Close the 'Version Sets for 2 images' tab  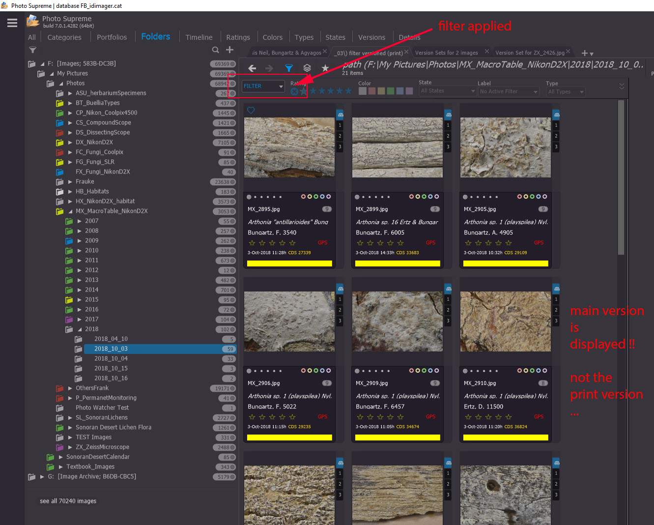coord(487,51)
